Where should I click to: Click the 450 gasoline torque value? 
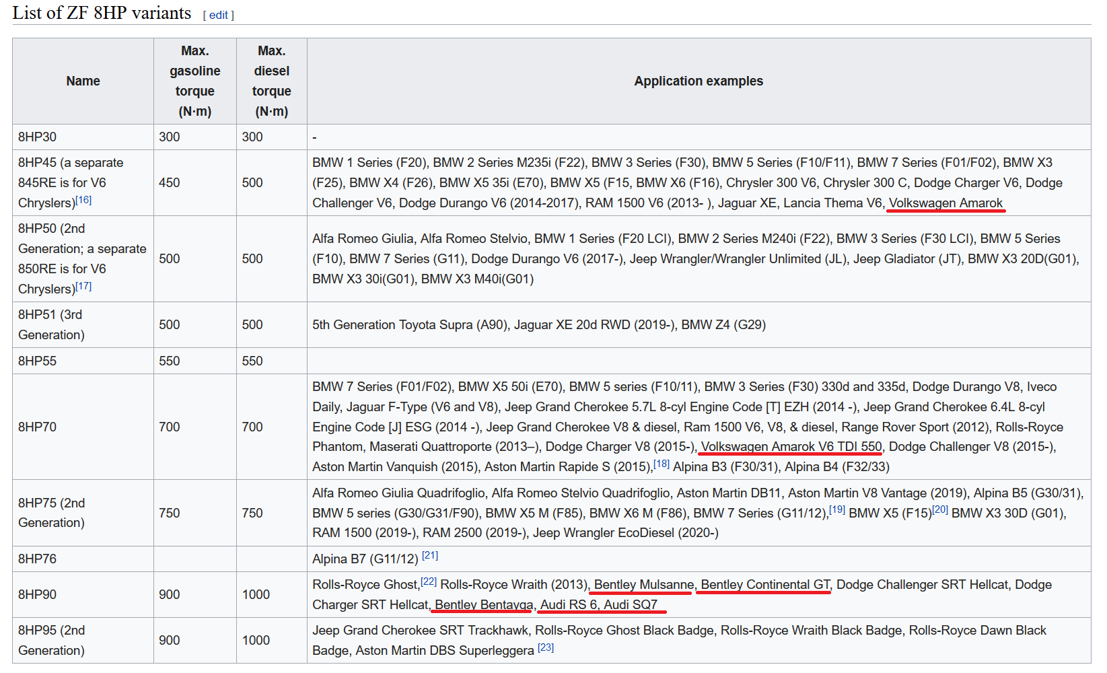coord(170,182)
